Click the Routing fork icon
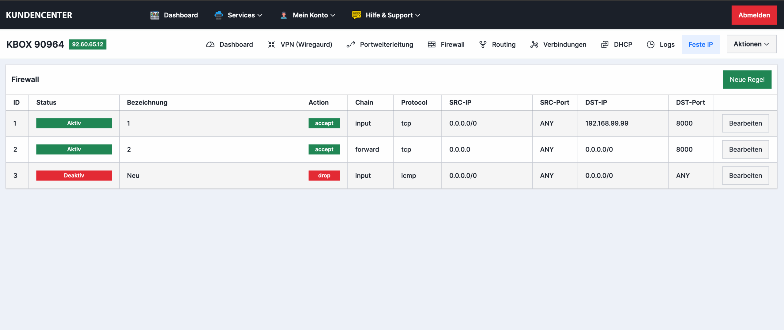 pos(483,45)
